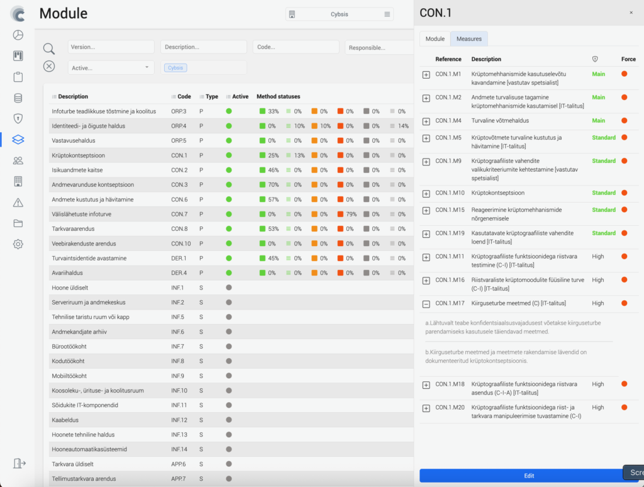Open the Cybsis organization selector
The image size is (644, 487).
coord(339,14)
